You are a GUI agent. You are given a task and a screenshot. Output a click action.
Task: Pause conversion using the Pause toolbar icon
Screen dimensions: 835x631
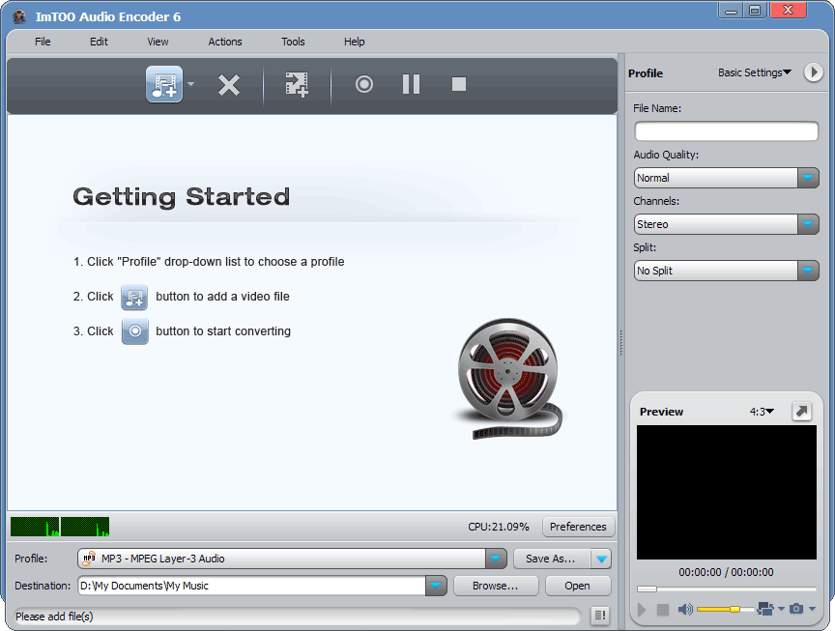tap(411, 84)
